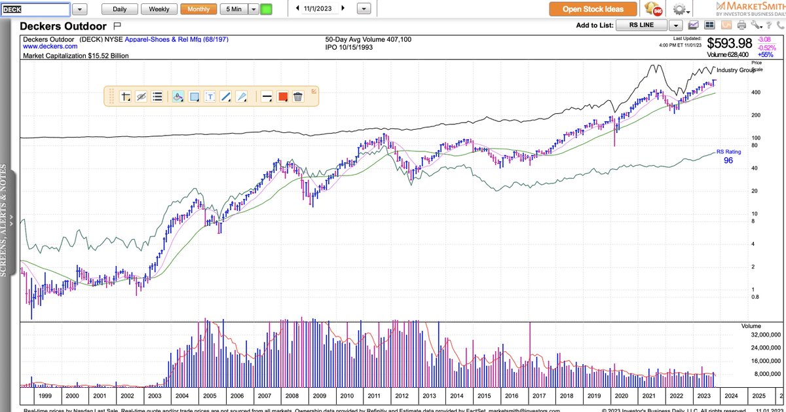This screenshot has height=412, width=786.
Task: Select the rectangle drawing tool
Action: [194, 96]
